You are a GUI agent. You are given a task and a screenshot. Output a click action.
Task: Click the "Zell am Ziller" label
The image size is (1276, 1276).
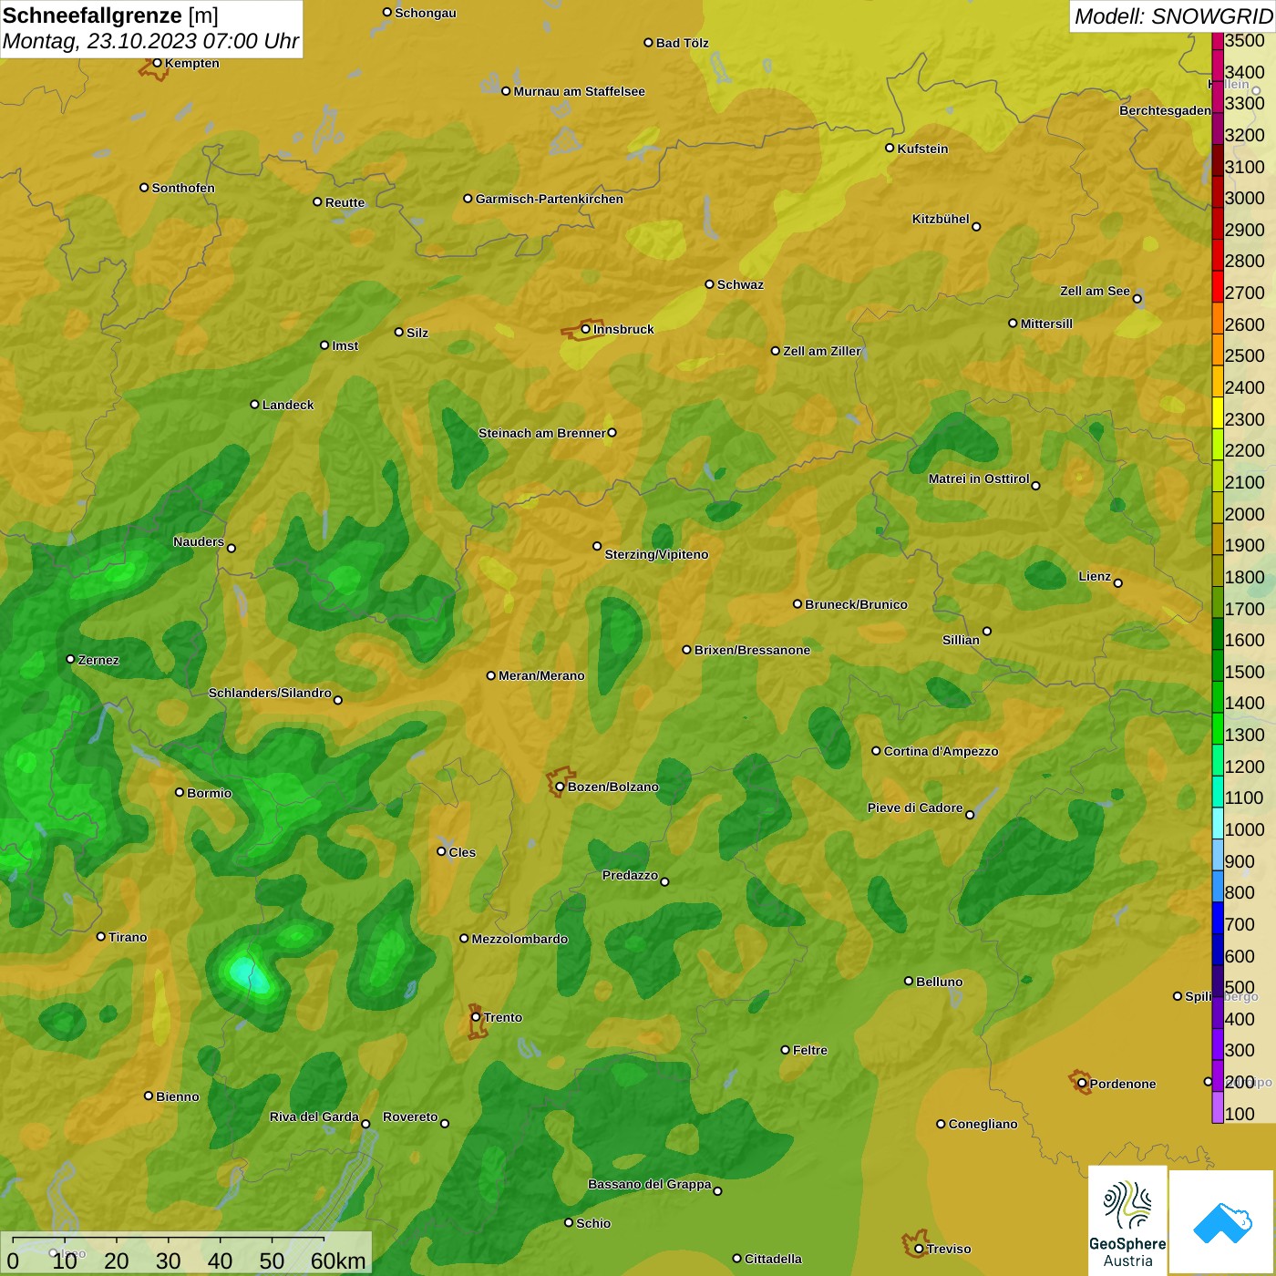coord(822,351)
